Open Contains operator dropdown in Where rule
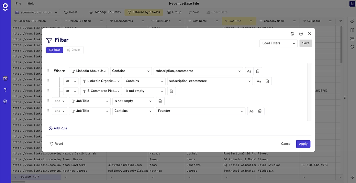 pyautogui.click(x=131, y=71)
